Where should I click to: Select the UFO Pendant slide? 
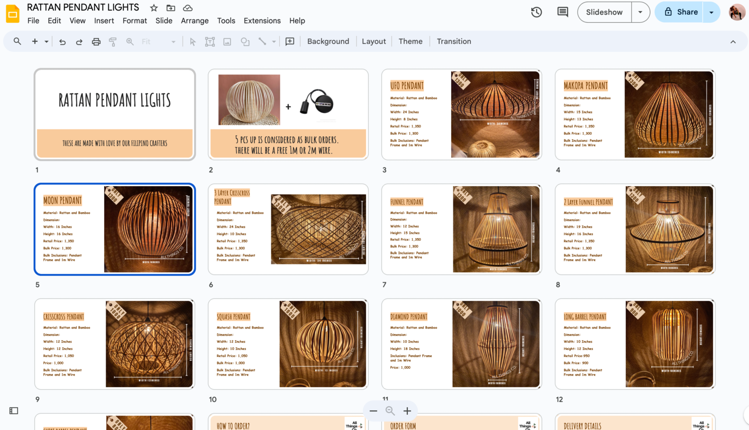click(462, 114)
